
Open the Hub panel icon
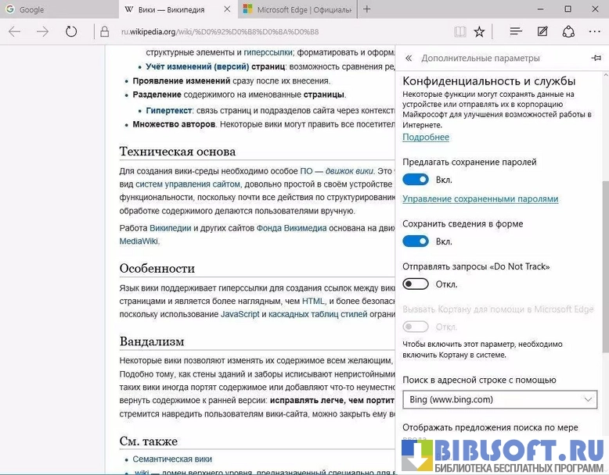[x=516, y=31]
